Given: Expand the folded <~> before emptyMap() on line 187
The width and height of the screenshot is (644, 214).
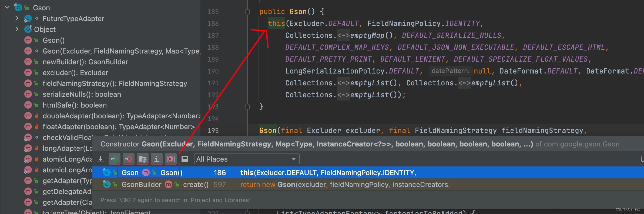Looking at the screenshot, I should [344, 35].
